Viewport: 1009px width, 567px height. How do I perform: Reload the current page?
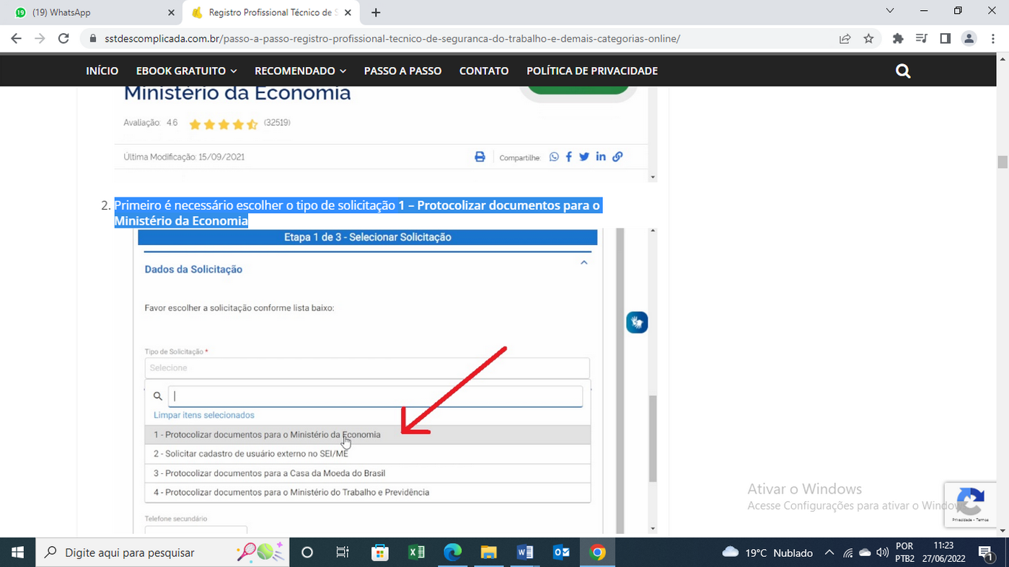click(63, 39)
